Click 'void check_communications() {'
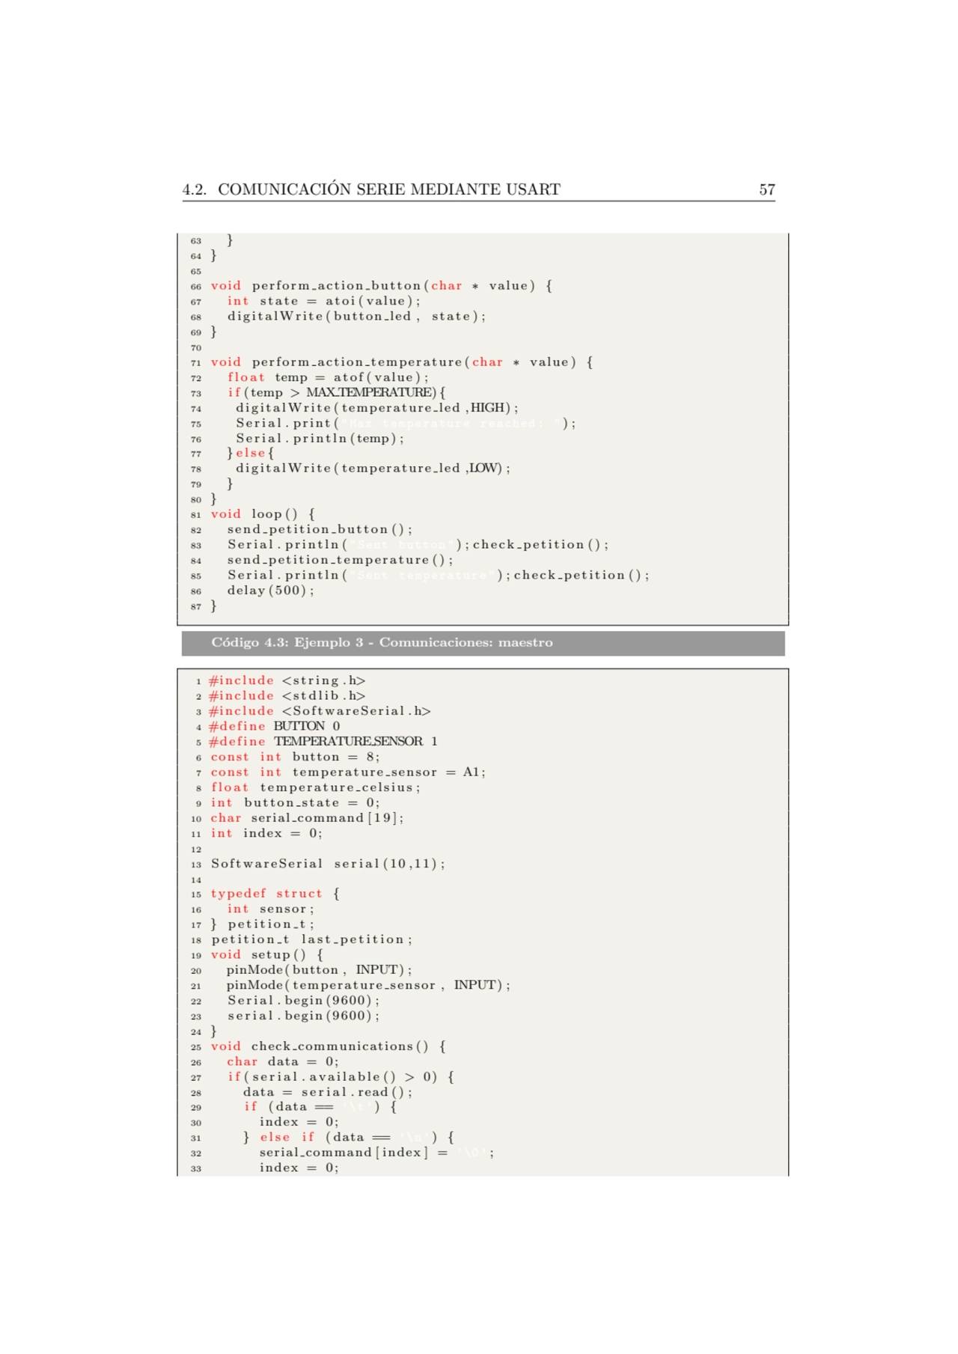The image size is (958, 1354). (328, 1046)
